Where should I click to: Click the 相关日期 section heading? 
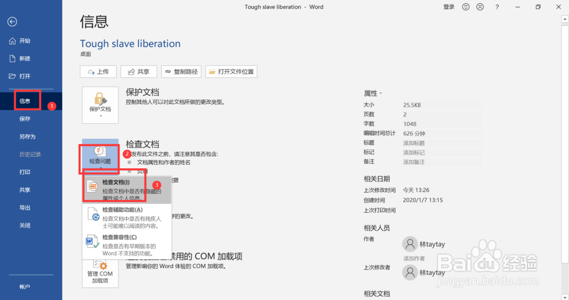tap(377, 179)
